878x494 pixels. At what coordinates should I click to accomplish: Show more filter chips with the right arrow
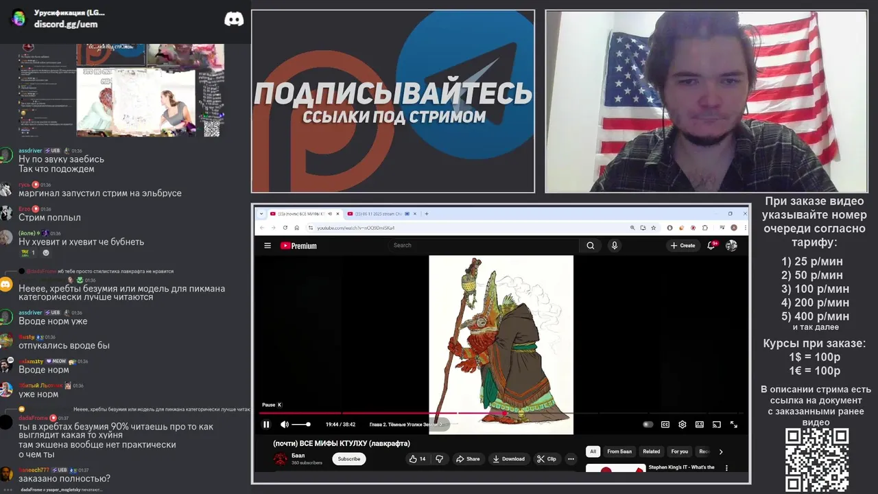(x=721, y=451)
